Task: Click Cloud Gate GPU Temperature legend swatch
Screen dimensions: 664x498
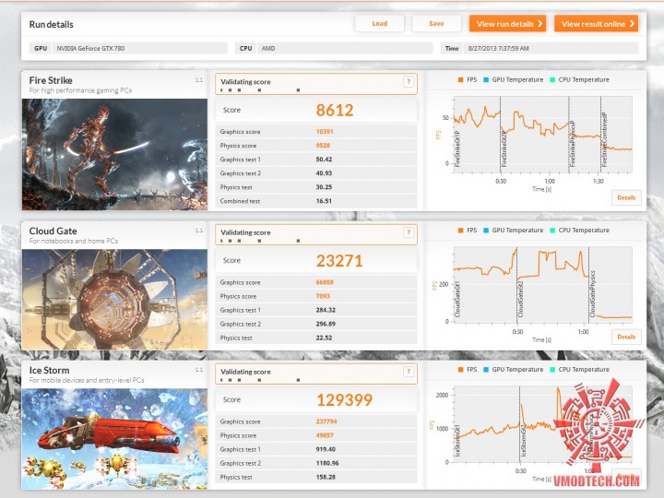Action: click(x=486, y=231)
